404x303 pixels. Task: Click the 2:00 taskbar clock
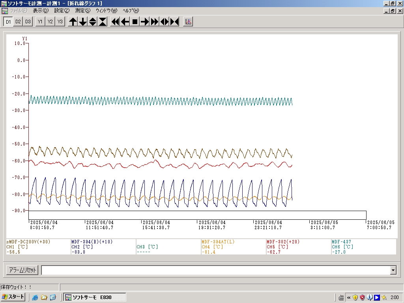click(x=395, y=297)
